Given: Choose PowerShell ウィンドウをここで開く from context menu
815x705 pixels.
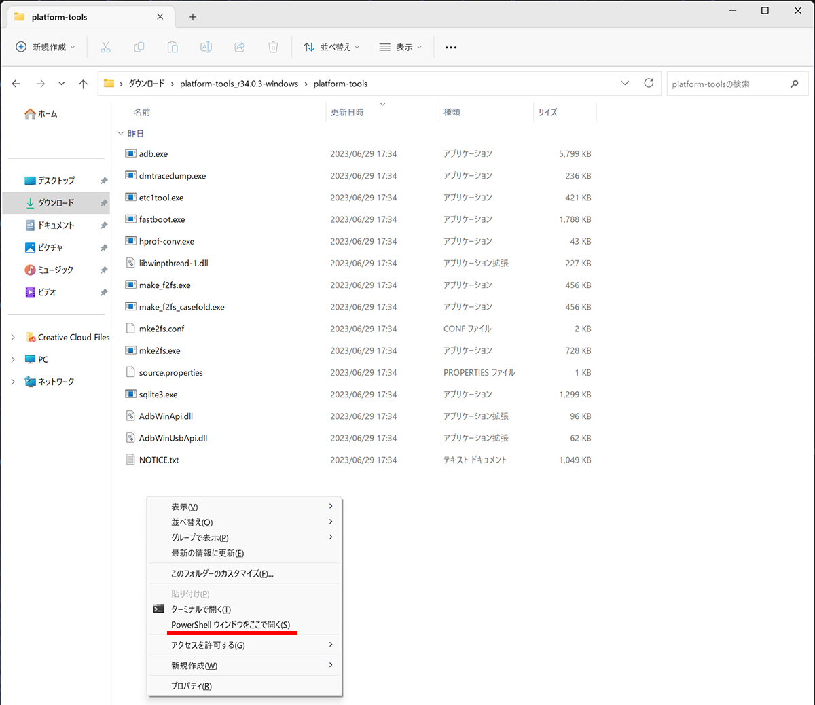Looking at the screenshot, I should [x=231, y=625].
